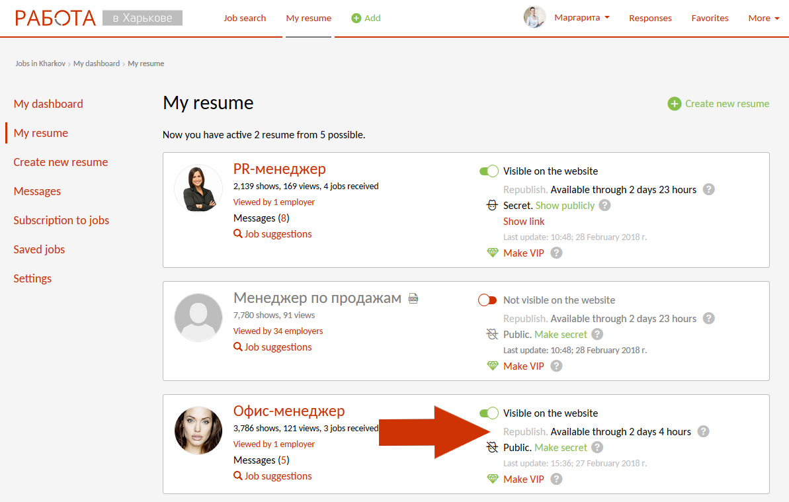Image resolution: width=789 pixels, height=502 pixels.
Task: Go to the Job search tab
Action: [245, 18]
